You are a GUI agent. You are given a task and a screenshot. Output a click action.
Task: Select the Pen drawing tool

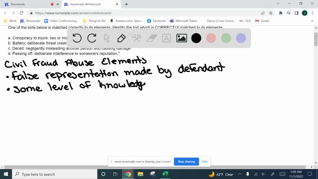click(121, 38)
